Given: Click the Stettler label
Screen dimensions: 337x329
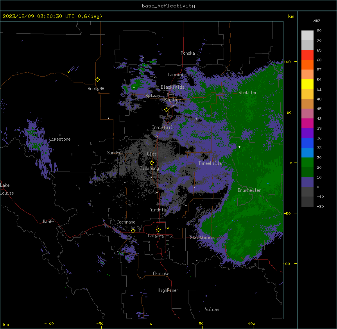Looking at the screenshot, I should [x=248, y=93].
